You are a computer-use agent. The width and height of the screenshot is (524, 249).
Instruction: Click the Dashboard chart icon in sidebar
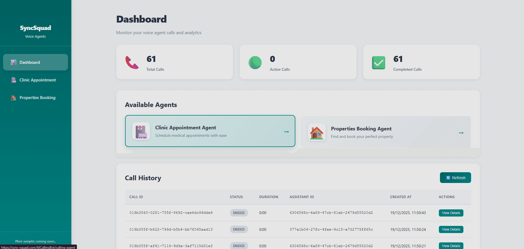point(13,62)
